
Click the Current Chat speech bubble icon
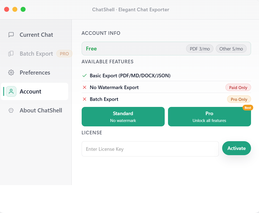pyautogui.click(x=11, y=35)
